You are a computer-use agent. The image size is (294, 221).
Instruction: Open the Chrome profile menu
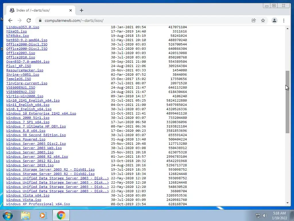(x=274, y=20)
